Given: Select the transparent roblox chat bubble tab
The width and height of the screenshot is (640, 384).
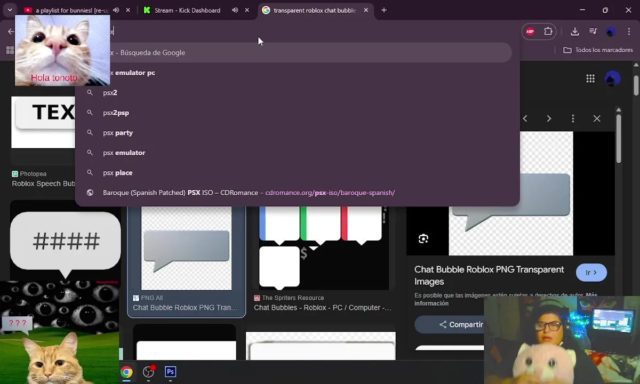Looking at the screenshot, I should point(314,10).
